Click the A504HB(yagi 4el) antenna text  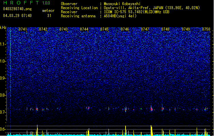click(120, 16)
